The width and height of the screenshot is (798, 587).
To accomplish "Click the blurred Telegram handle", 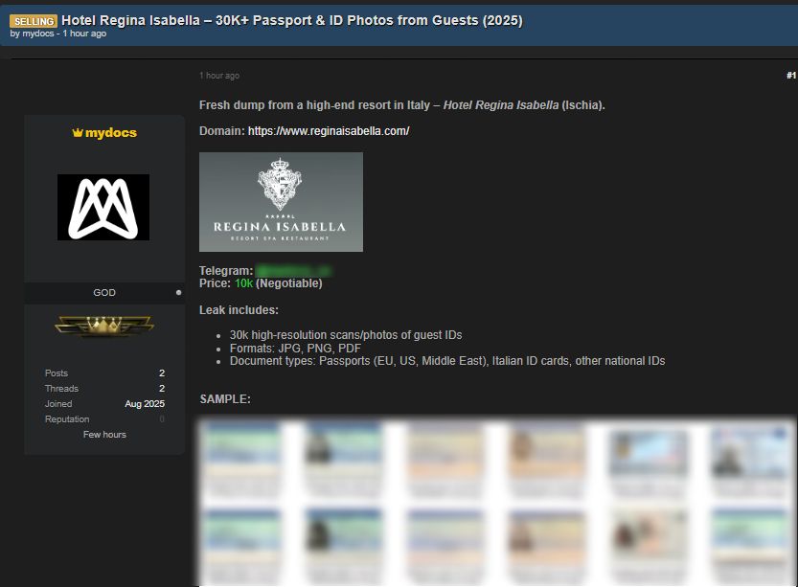I will point(293,271).
